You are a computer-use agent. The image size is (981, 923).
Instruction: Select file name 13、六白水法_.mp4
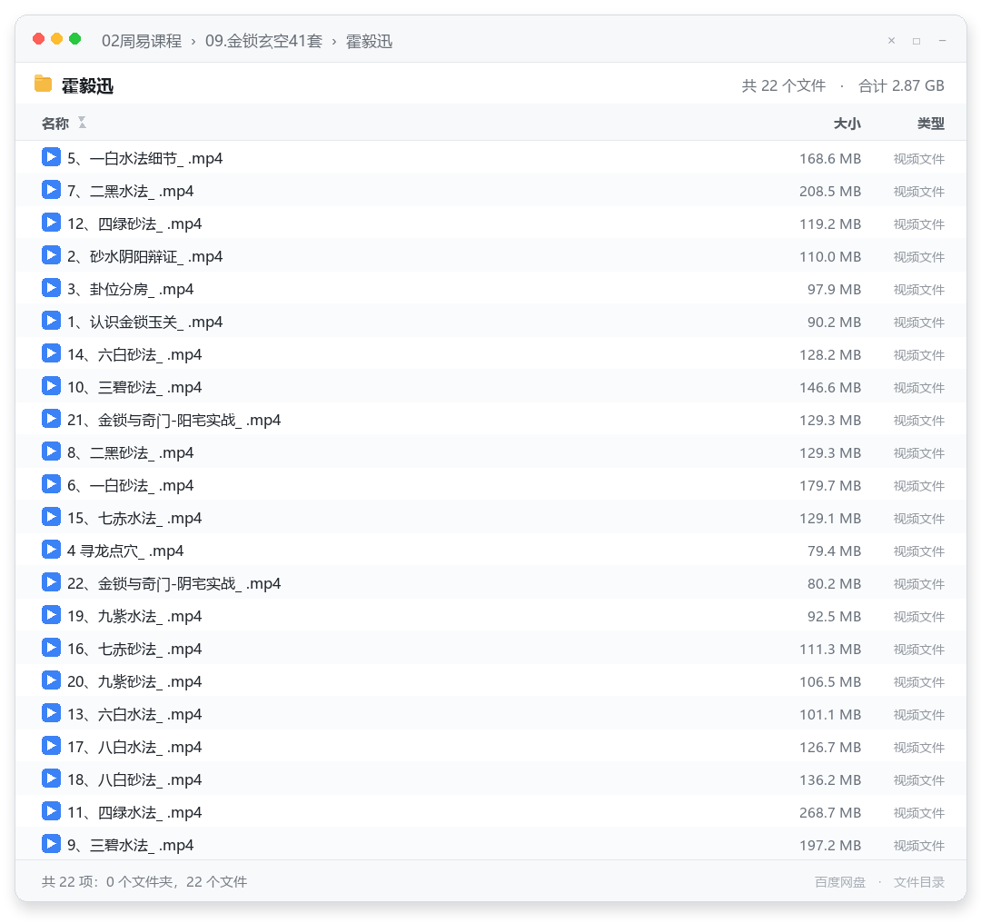[134, 715]
